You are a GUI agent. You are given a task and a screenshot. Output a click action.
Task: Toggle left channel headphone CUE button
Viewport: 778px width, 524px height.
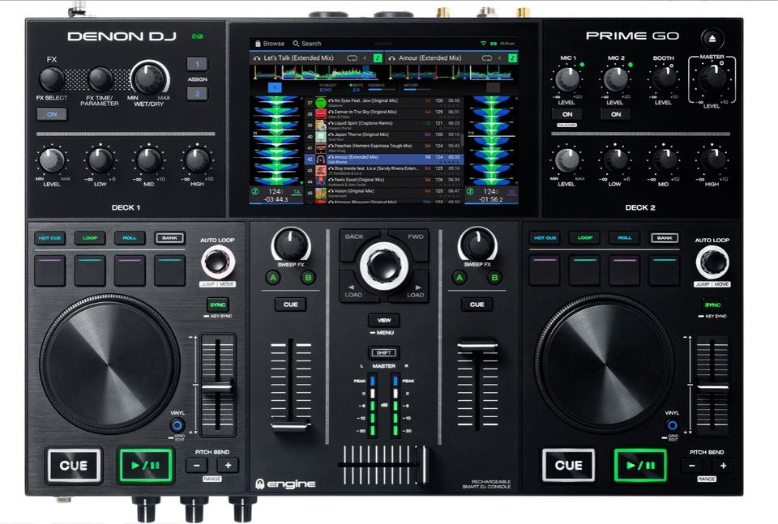pyautogui.click(x=290, y=305)
